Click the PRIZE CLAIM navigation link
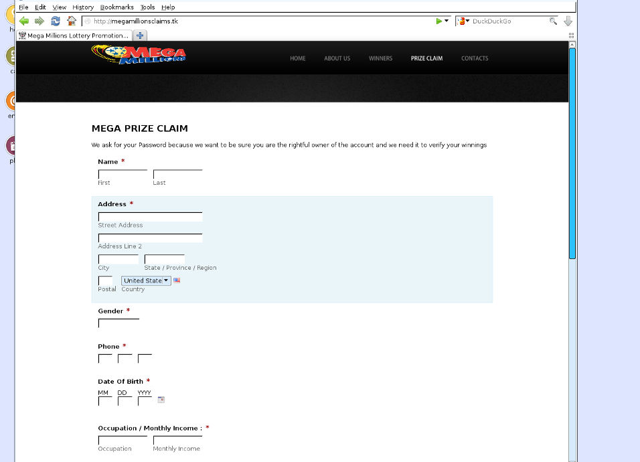The image size is (640, 462). pyautogui.click(x=426, y=58)
